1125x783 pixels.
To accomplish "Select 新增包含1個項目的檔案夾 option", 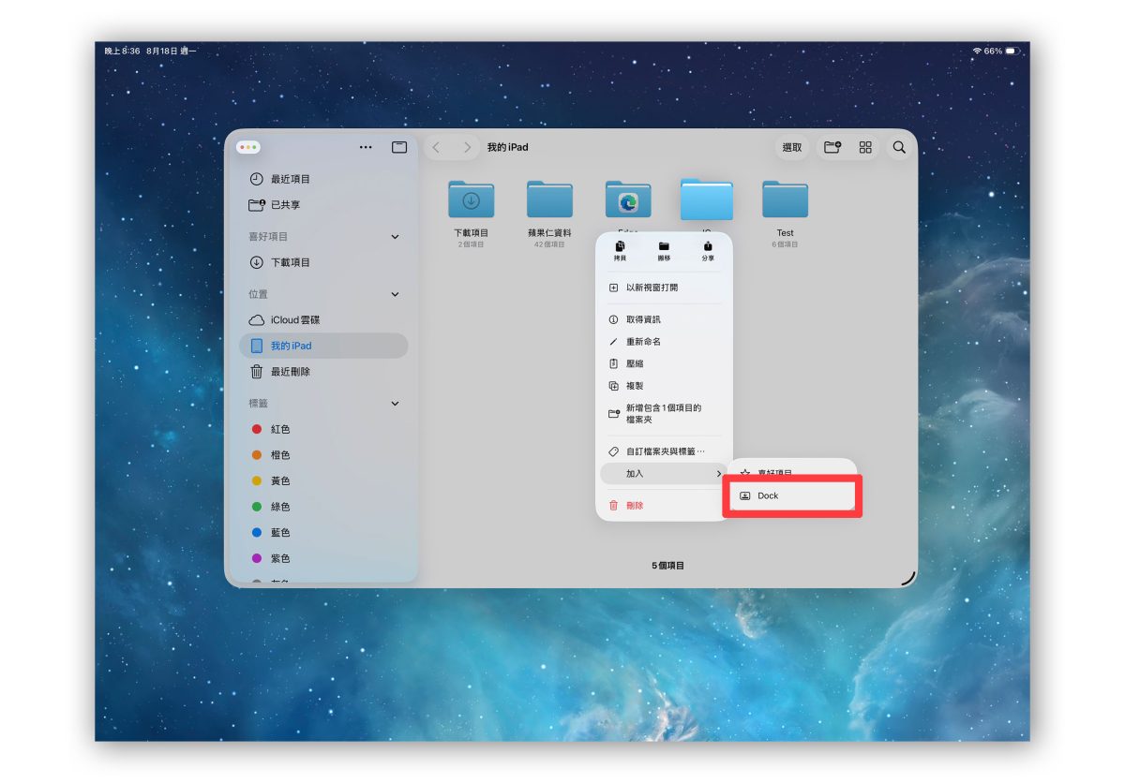I will tap(664, 413).
